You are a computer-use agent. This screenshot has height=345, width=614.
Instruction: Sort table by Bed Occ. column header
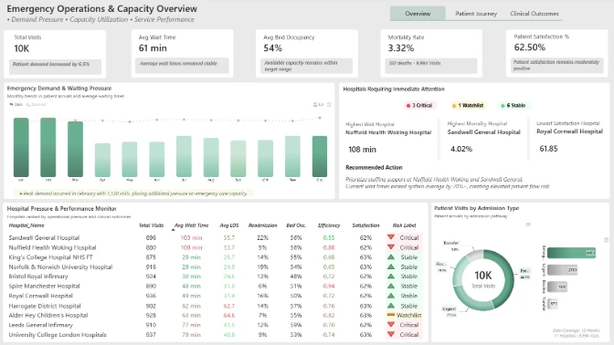point(296,225)
